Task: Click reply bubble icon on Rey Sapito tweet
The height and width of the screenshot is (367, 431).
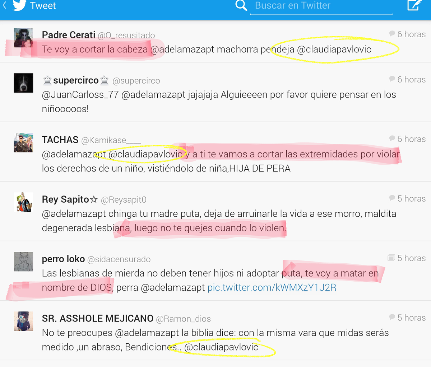Action: point(392,198)
